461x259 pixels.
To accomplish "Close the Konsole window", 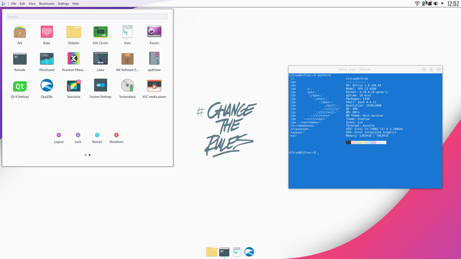I will pos(439,69).
